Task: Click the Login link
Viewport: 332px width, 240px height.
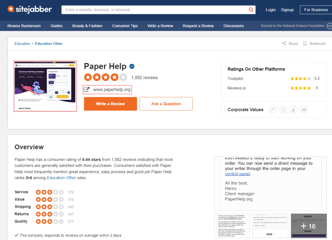Action: tap(271, 10)
